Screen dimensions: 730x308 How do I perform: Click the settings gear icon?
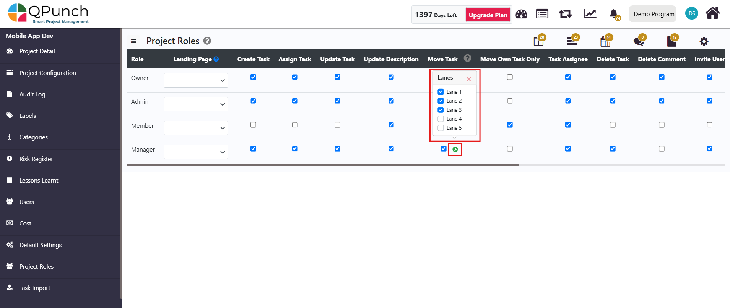(704, 41)
